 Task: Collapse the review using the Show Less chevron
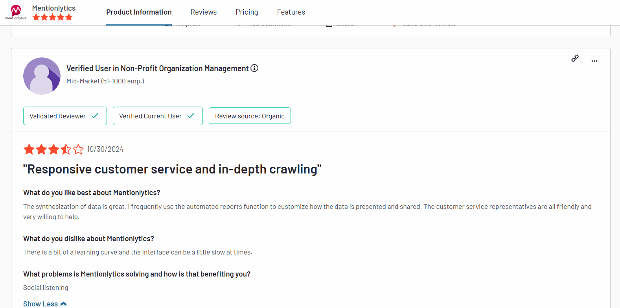[x=64, y=304]
